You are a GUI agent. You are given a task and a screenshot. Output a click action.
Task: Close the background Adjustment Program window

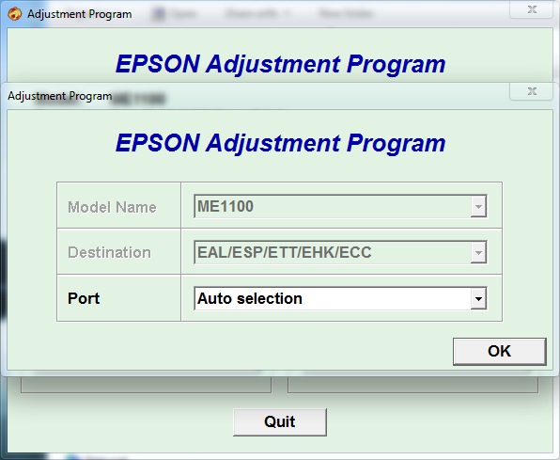click(532, 9)
